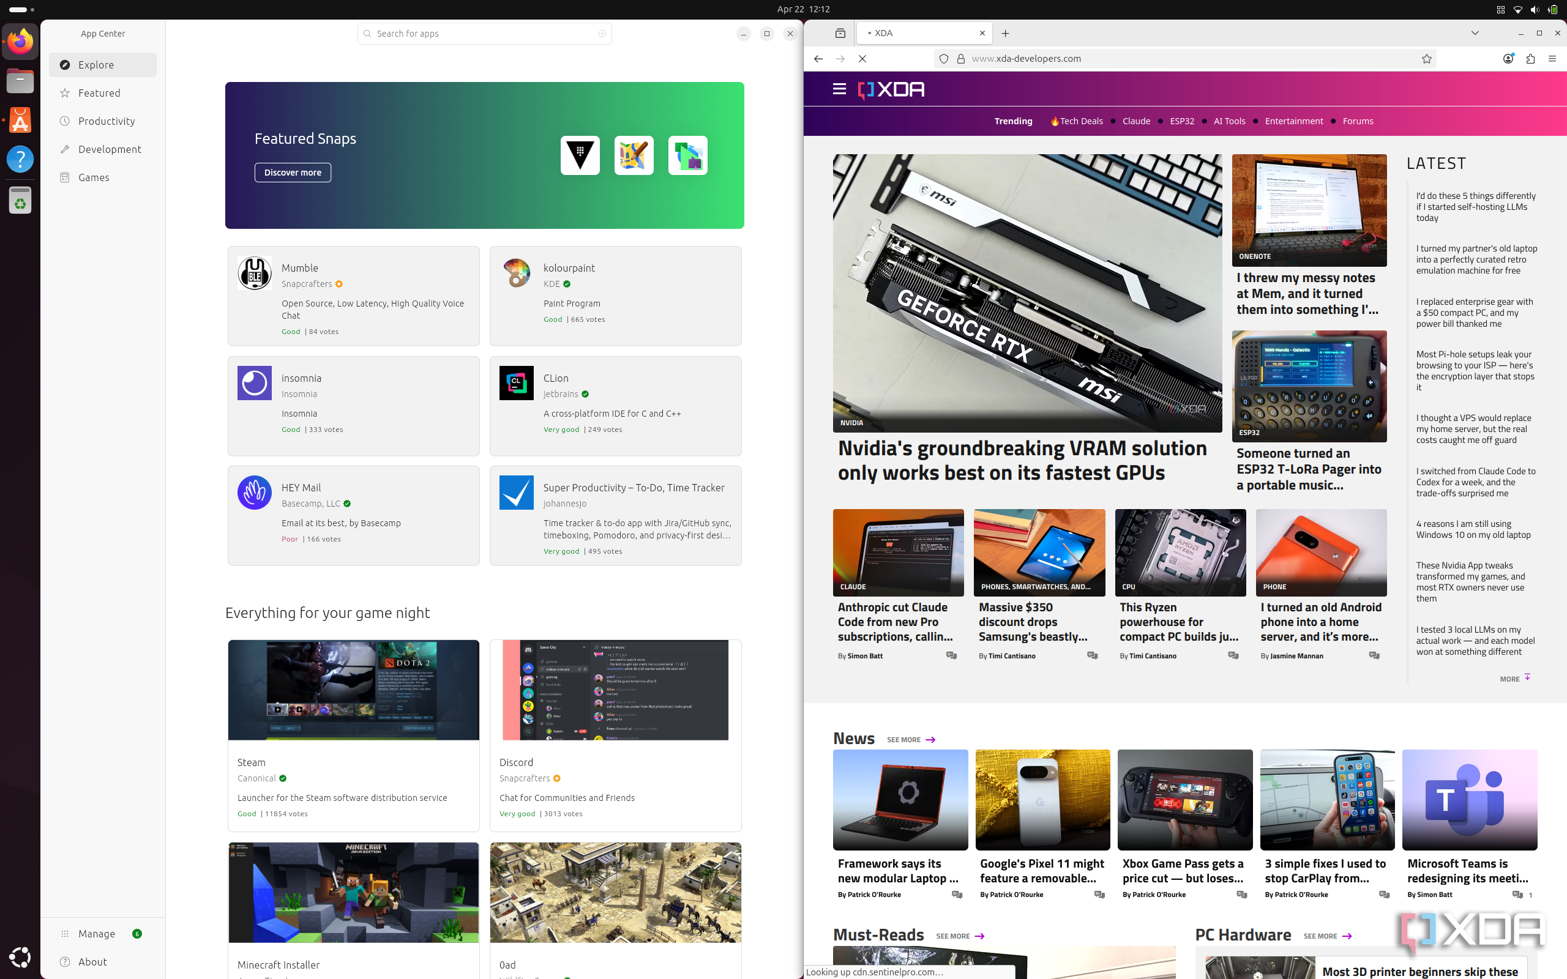Open Firefox from the Ubuntu dock
The width and height of the screenshot is (1567, 979).
click(20, 42)
